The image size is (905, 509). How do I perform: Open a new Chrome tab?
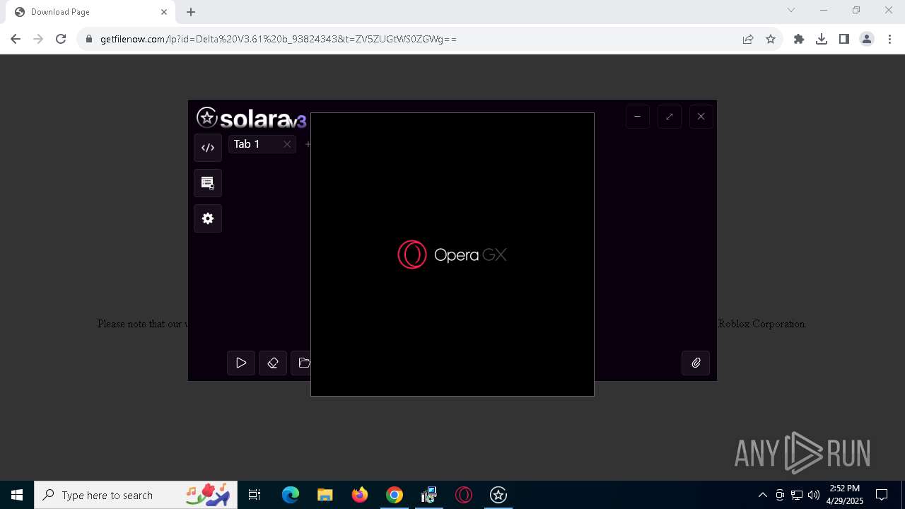191,12
